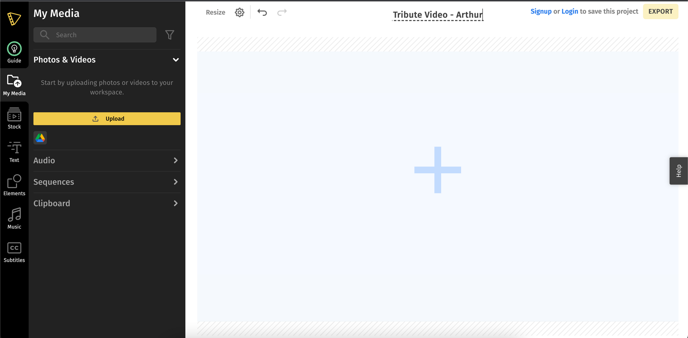This screenshot has height=338, width=688.
Task: Open the media filter options
Action: (170, 35)
